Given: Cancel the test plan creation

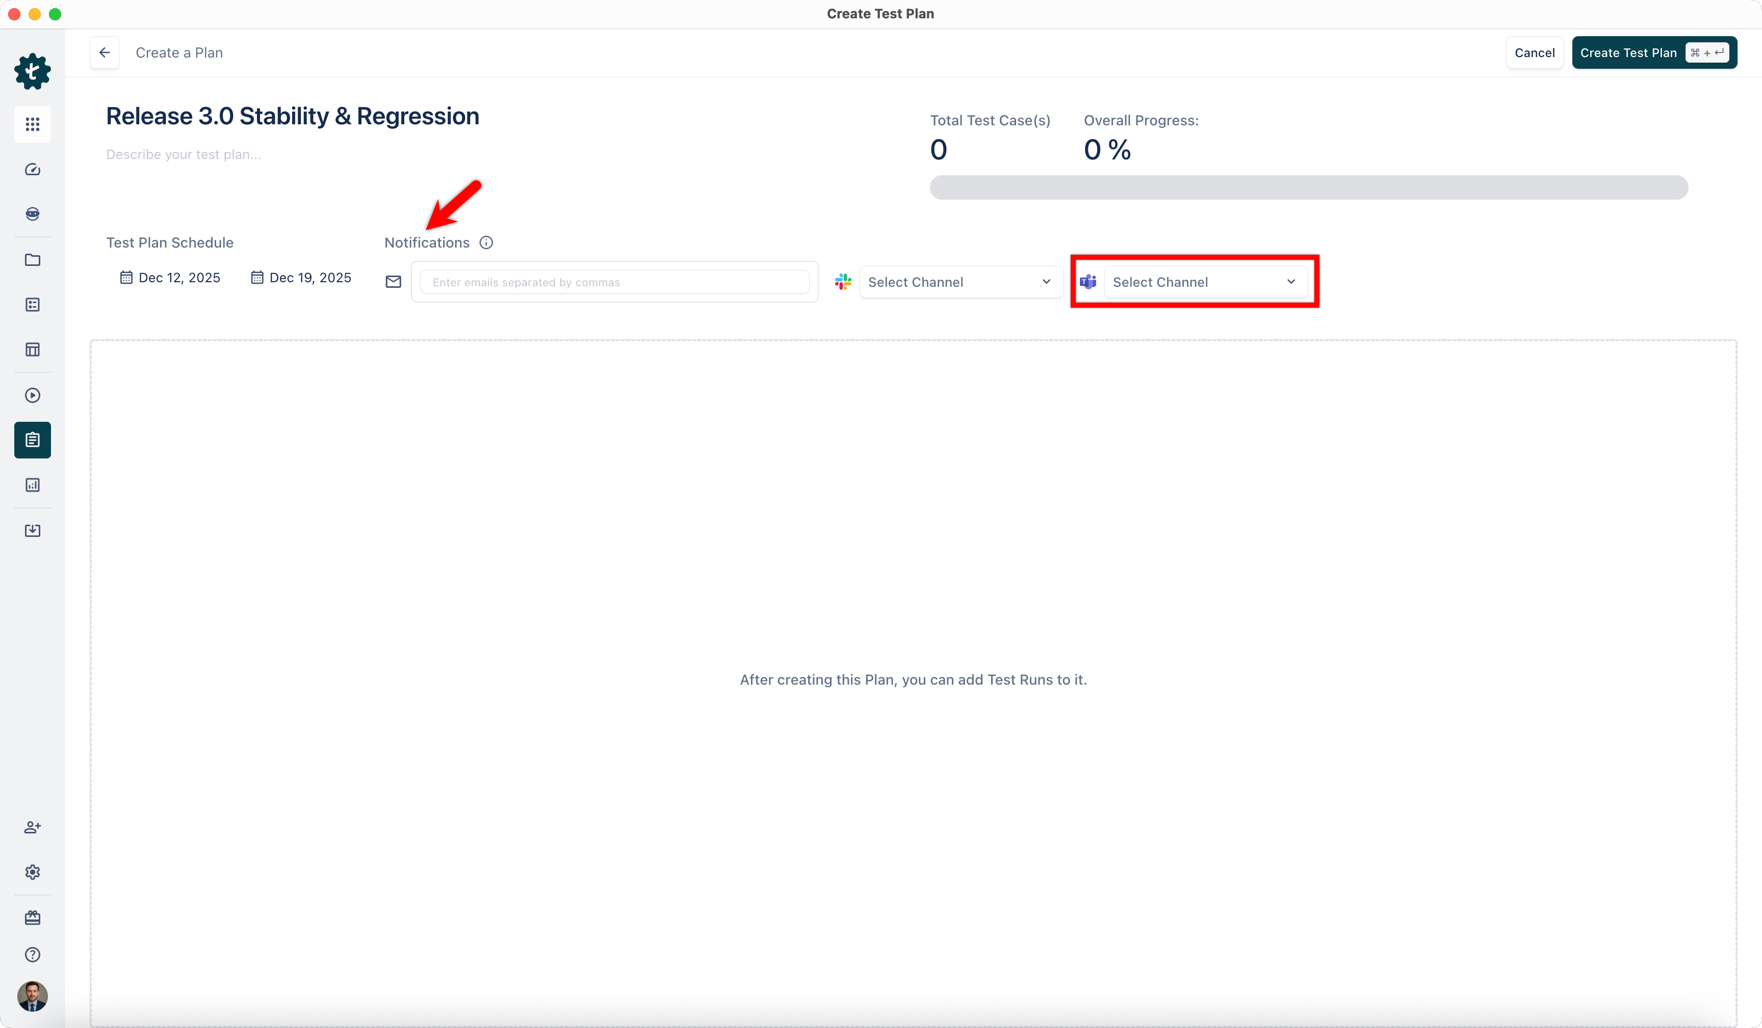Looking at the screenshot, I should point(1534,52).
